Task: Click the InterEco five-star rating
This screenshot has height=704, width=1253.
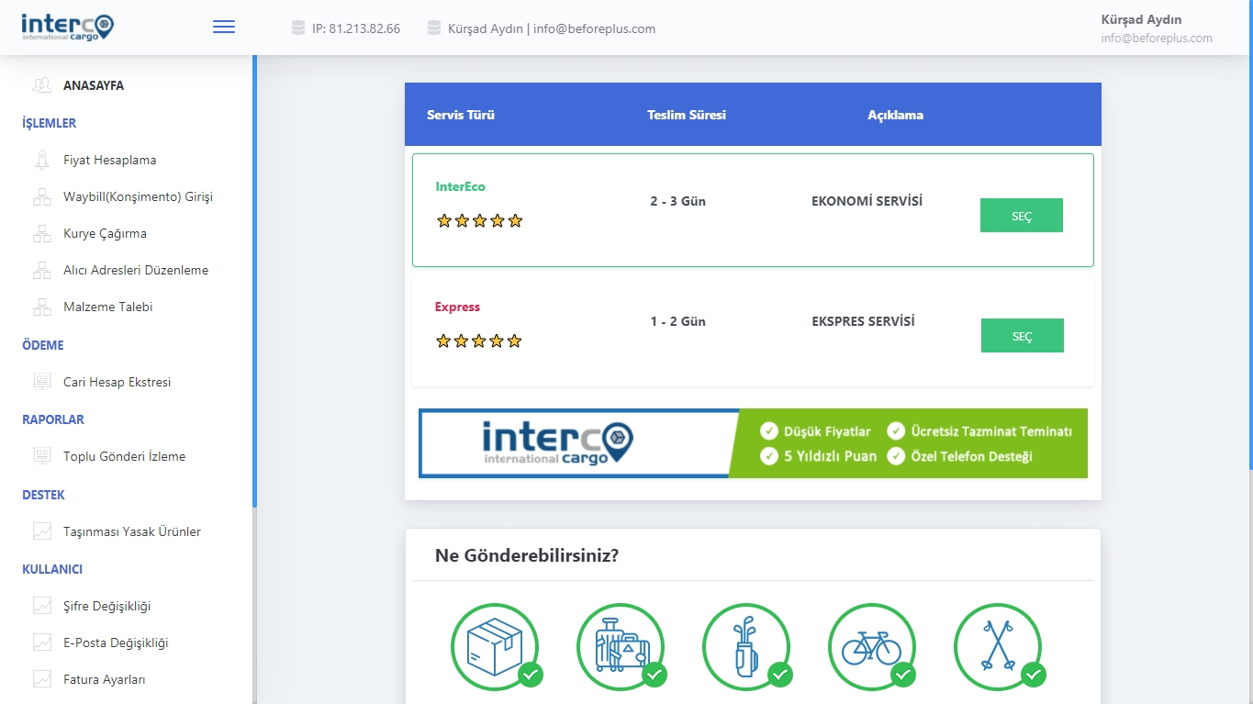Action: click(x=479, y=220)
